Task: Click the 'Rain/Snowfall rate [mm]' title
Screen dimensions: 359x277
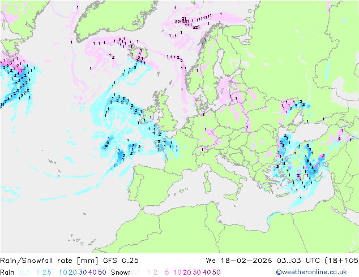Action: [x=49, y=261]
